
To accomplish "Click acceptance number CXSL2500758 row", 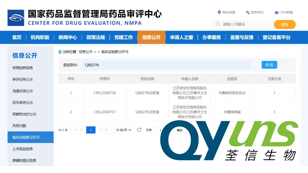I will (105, 93).
